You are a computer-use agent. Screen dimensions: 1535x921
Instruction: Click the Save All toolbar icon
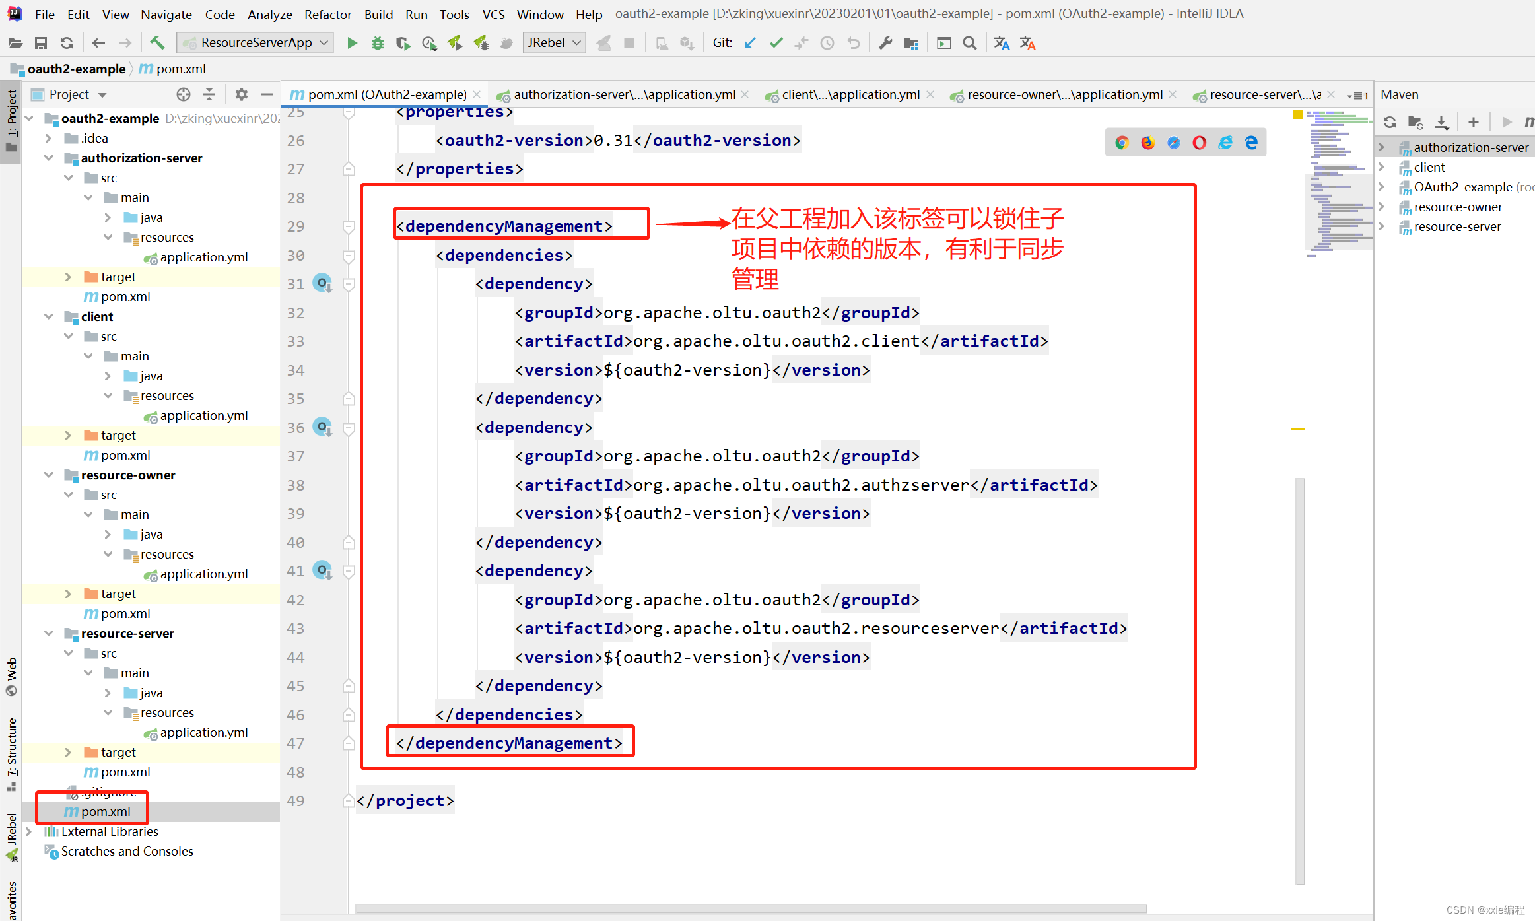point(41,43)
